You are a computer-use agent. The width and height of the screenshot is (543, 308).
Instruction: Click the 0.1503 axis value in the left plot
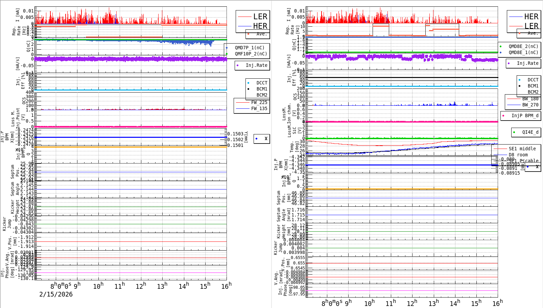click(235, 134)
